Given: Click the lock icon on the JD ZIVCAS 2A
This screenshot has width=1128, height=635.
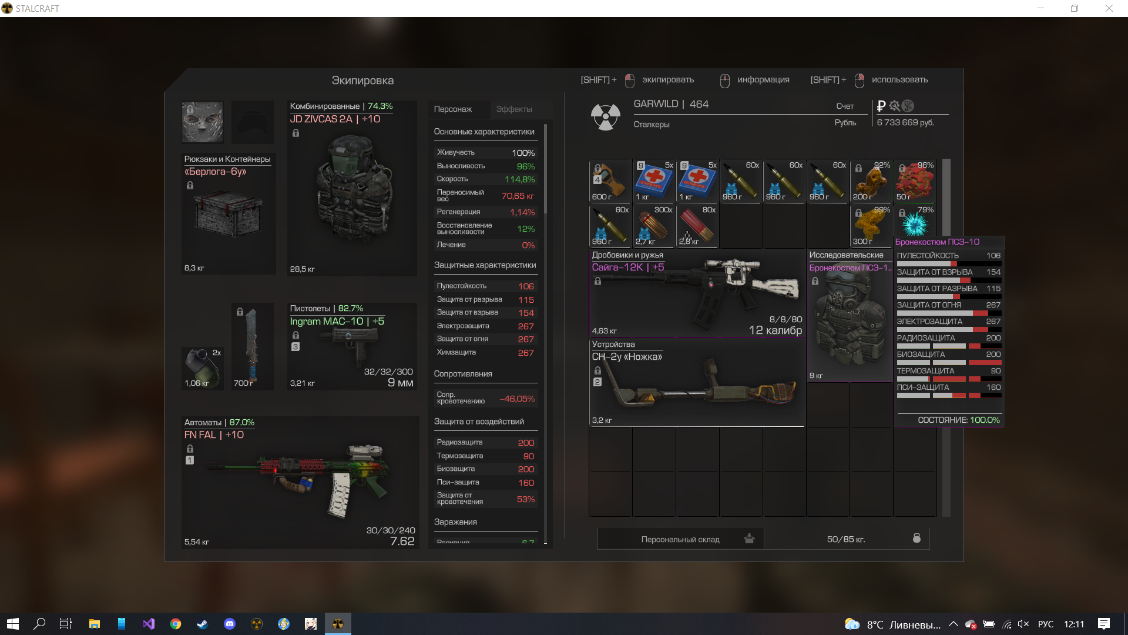Looking at the screenshot, I should tap(296, 133).
